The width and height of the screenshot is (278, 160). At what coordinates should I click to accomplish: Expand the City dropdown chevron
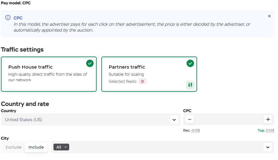coord(268,147)
